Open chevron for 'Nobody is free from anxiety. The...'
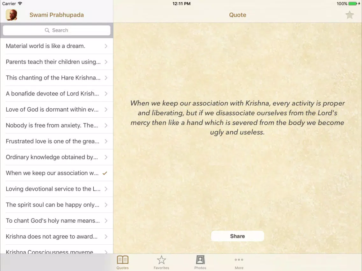This screenshot has height=271, width=362. tap(106, 125)
